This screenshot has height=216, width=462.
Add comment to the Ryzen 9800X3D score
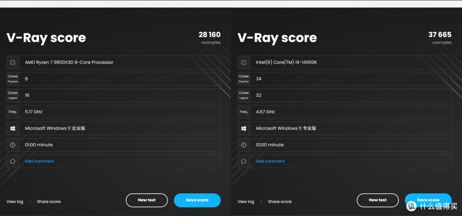pyautogui.click(x=39, y=161)
